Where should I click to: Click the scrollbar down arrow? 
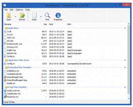coord(129,98)
